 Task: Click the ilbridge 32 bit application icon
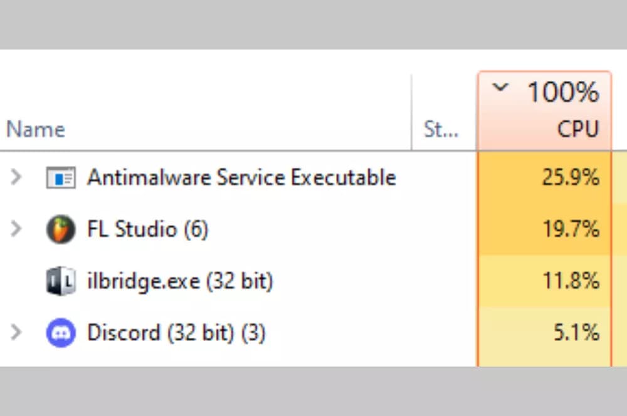pos(61,281)
